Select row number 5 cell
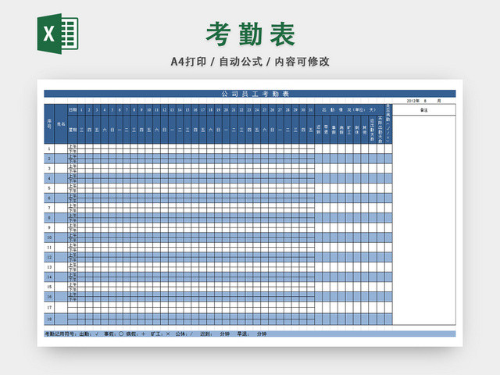This screenshot has height=375, width=500. pos(49,188)
